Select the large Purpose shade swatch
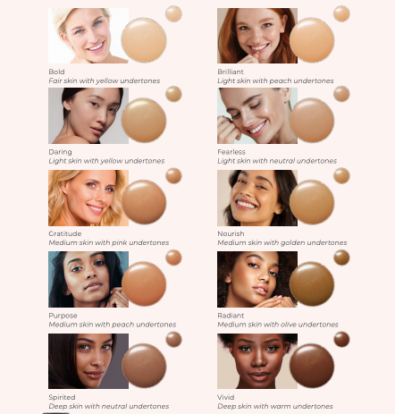This screenshot has height=414, width=395. [144, 283]
